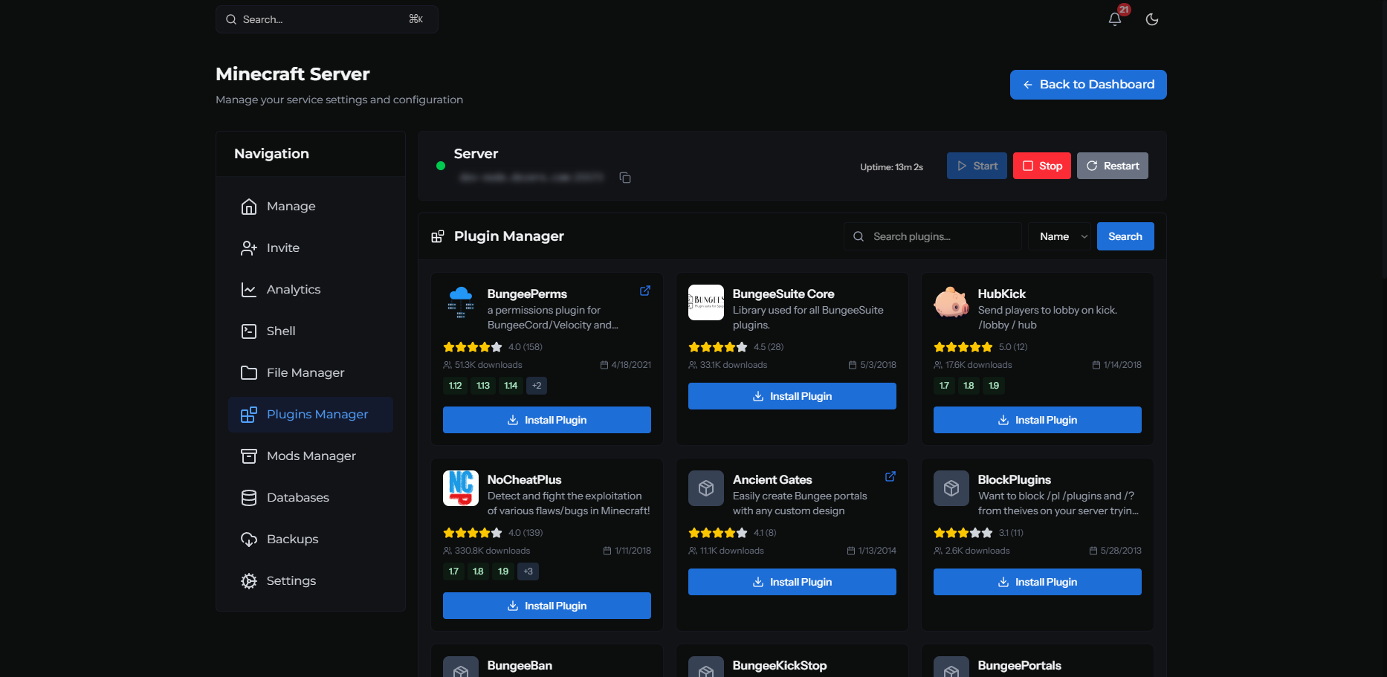Stop the Minecraft server
1387x677 pixels.
pos(1042,166)
